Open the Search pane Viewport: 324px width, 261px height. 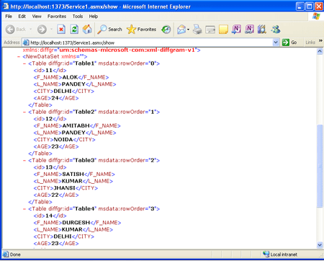coord(109,30)
